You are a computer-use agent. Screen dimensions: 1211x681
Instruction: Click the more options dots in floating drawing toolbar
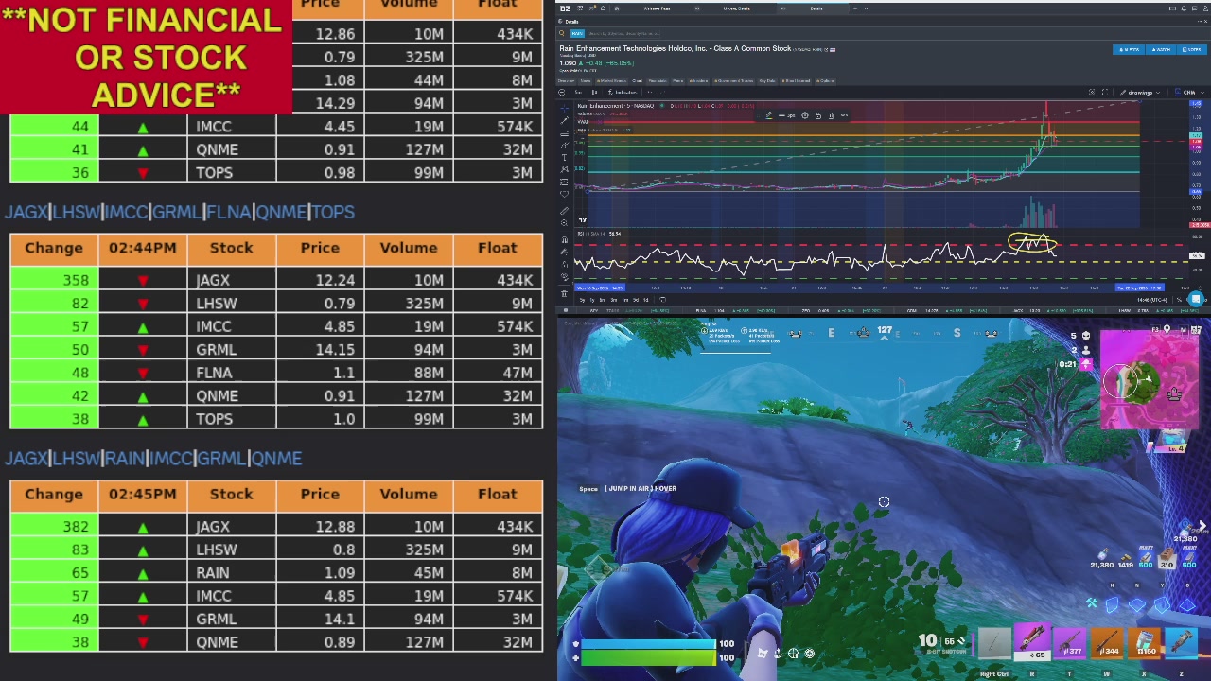(x=844, y=115)
